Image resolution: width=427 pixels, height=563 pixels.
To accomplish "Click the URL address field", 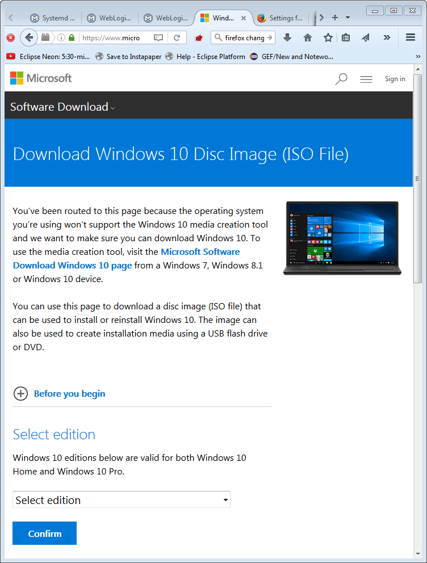I will 111,37.
